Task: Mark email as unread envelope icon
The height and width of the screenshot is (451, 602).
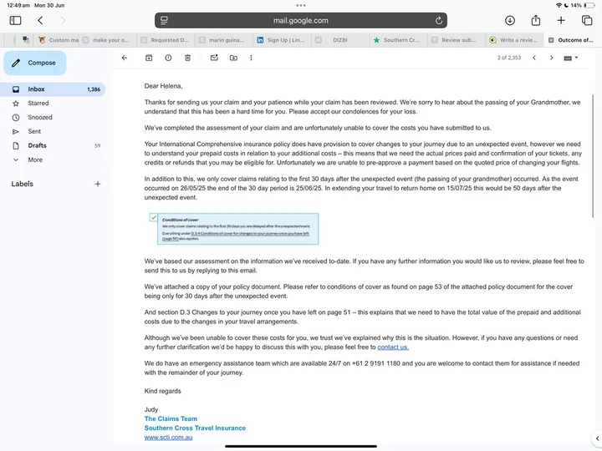Action: click(214, 58)
